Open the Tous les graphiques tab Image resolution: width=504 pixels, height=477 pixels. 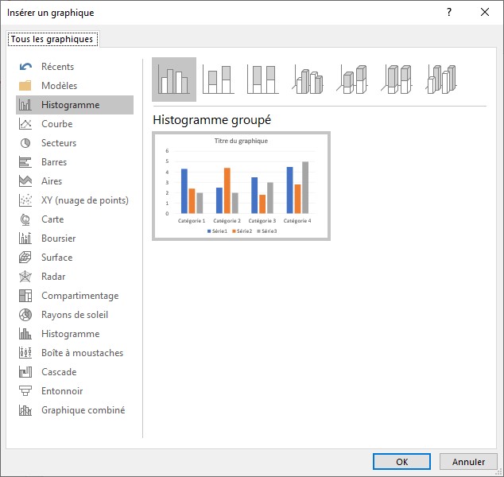point(52,39)
